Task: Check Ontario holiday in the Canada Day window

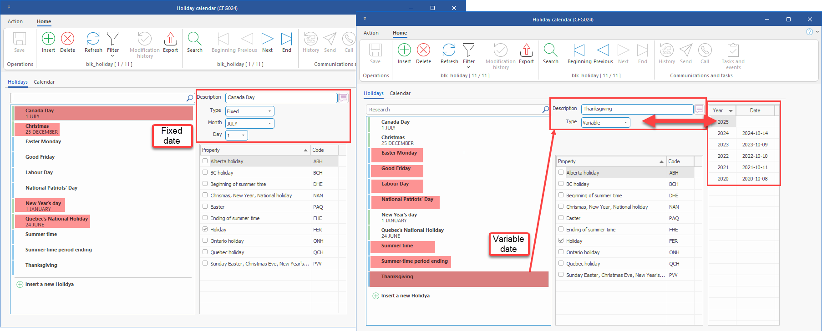Action: (x=205, y=241)
